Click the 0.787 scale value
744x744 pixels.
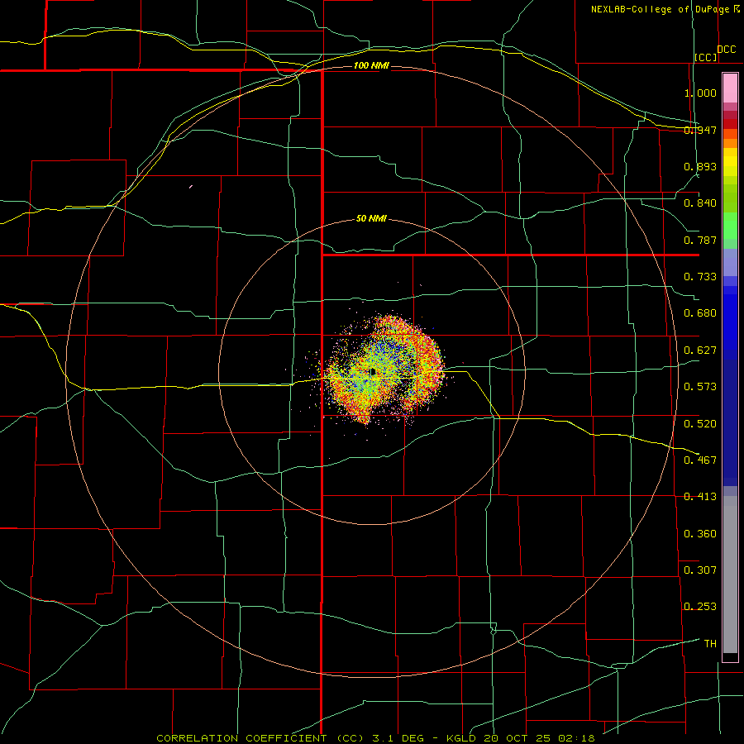[x=700, y=240]
